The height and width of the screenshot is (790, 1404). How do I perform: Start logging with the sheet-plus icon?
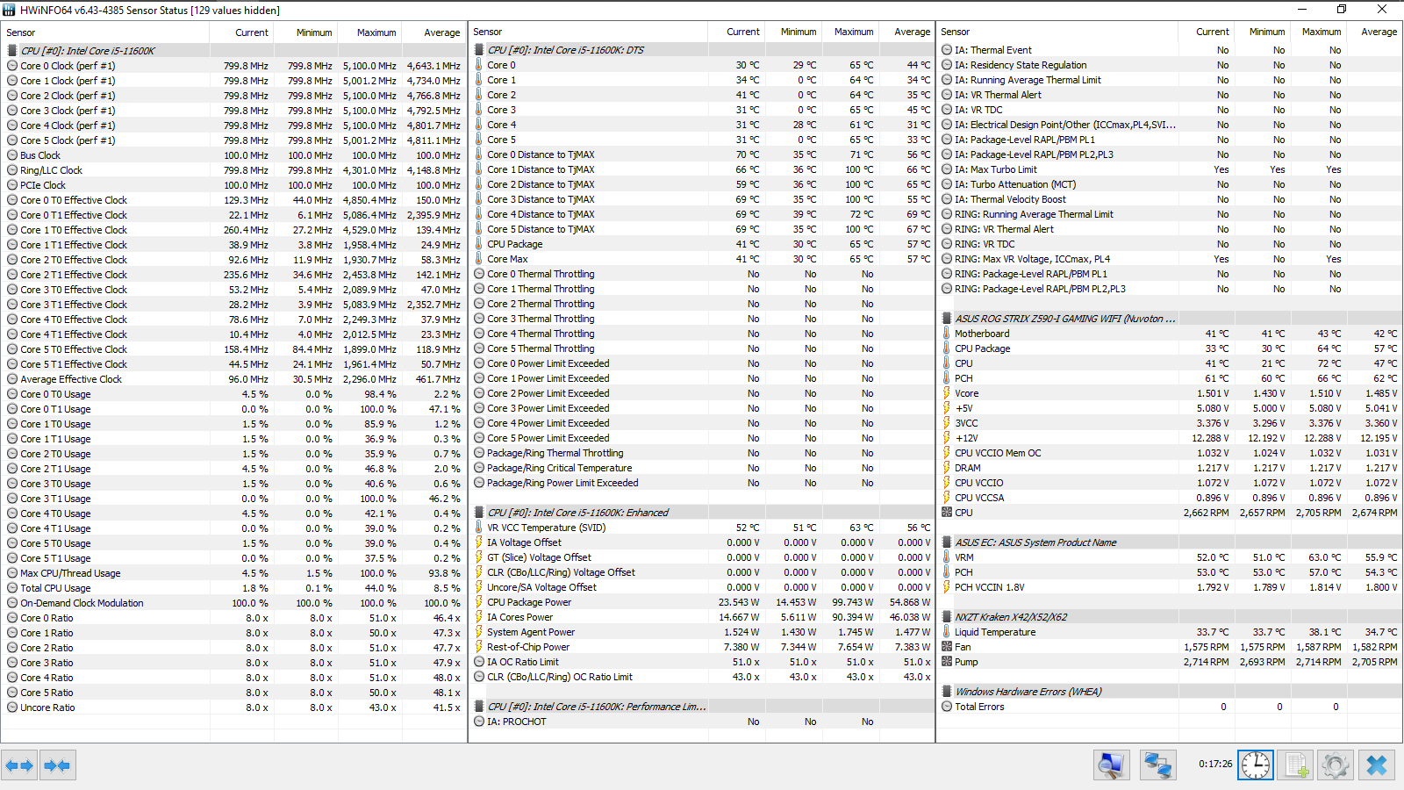[x=1295, y=765]
